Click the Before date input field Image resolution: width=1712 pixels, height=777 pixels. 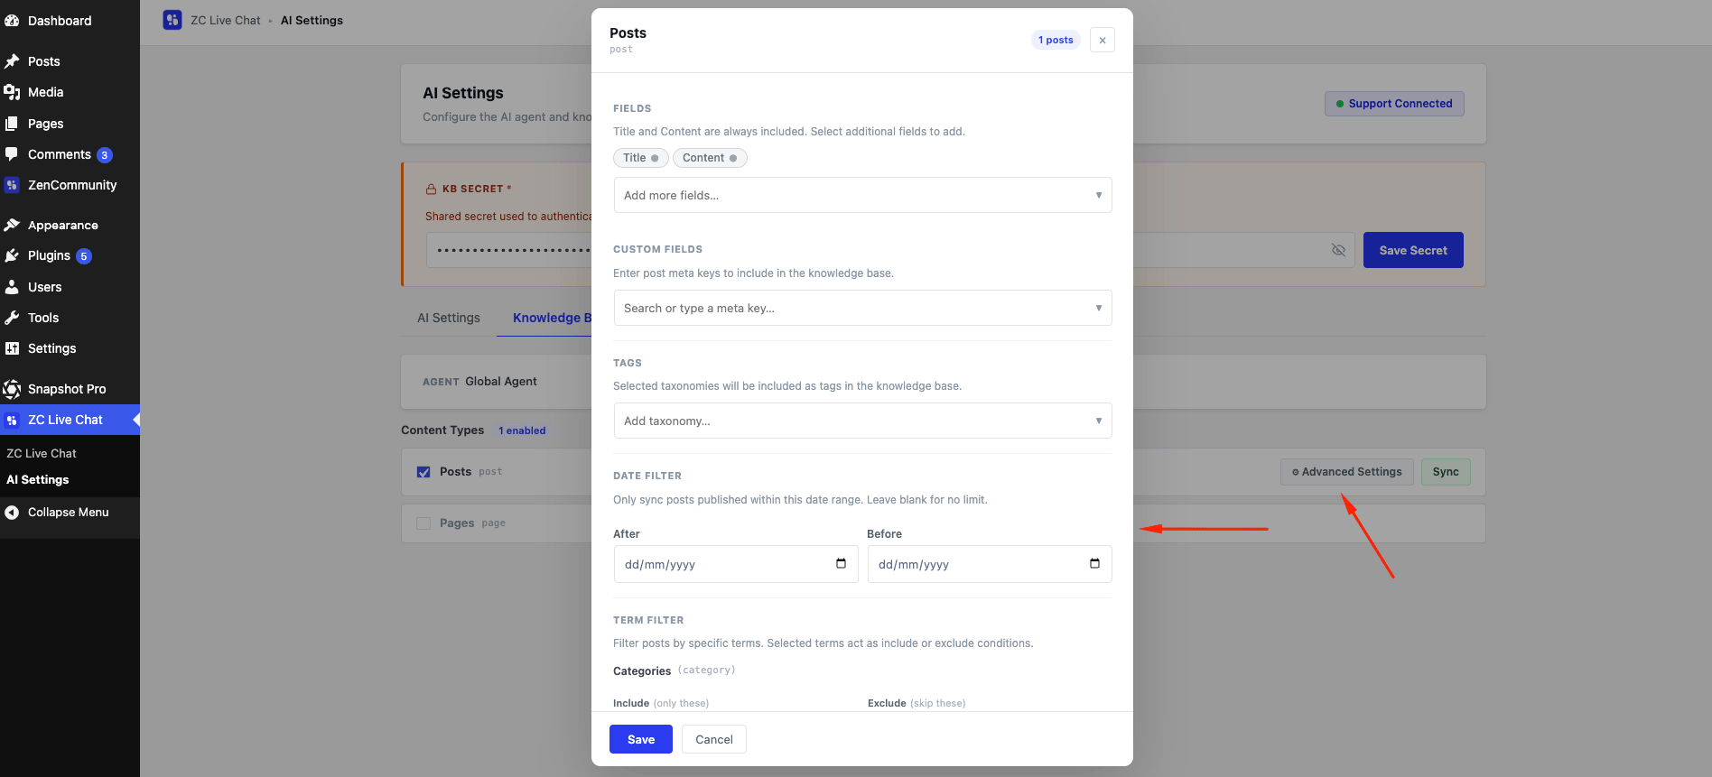990,564
